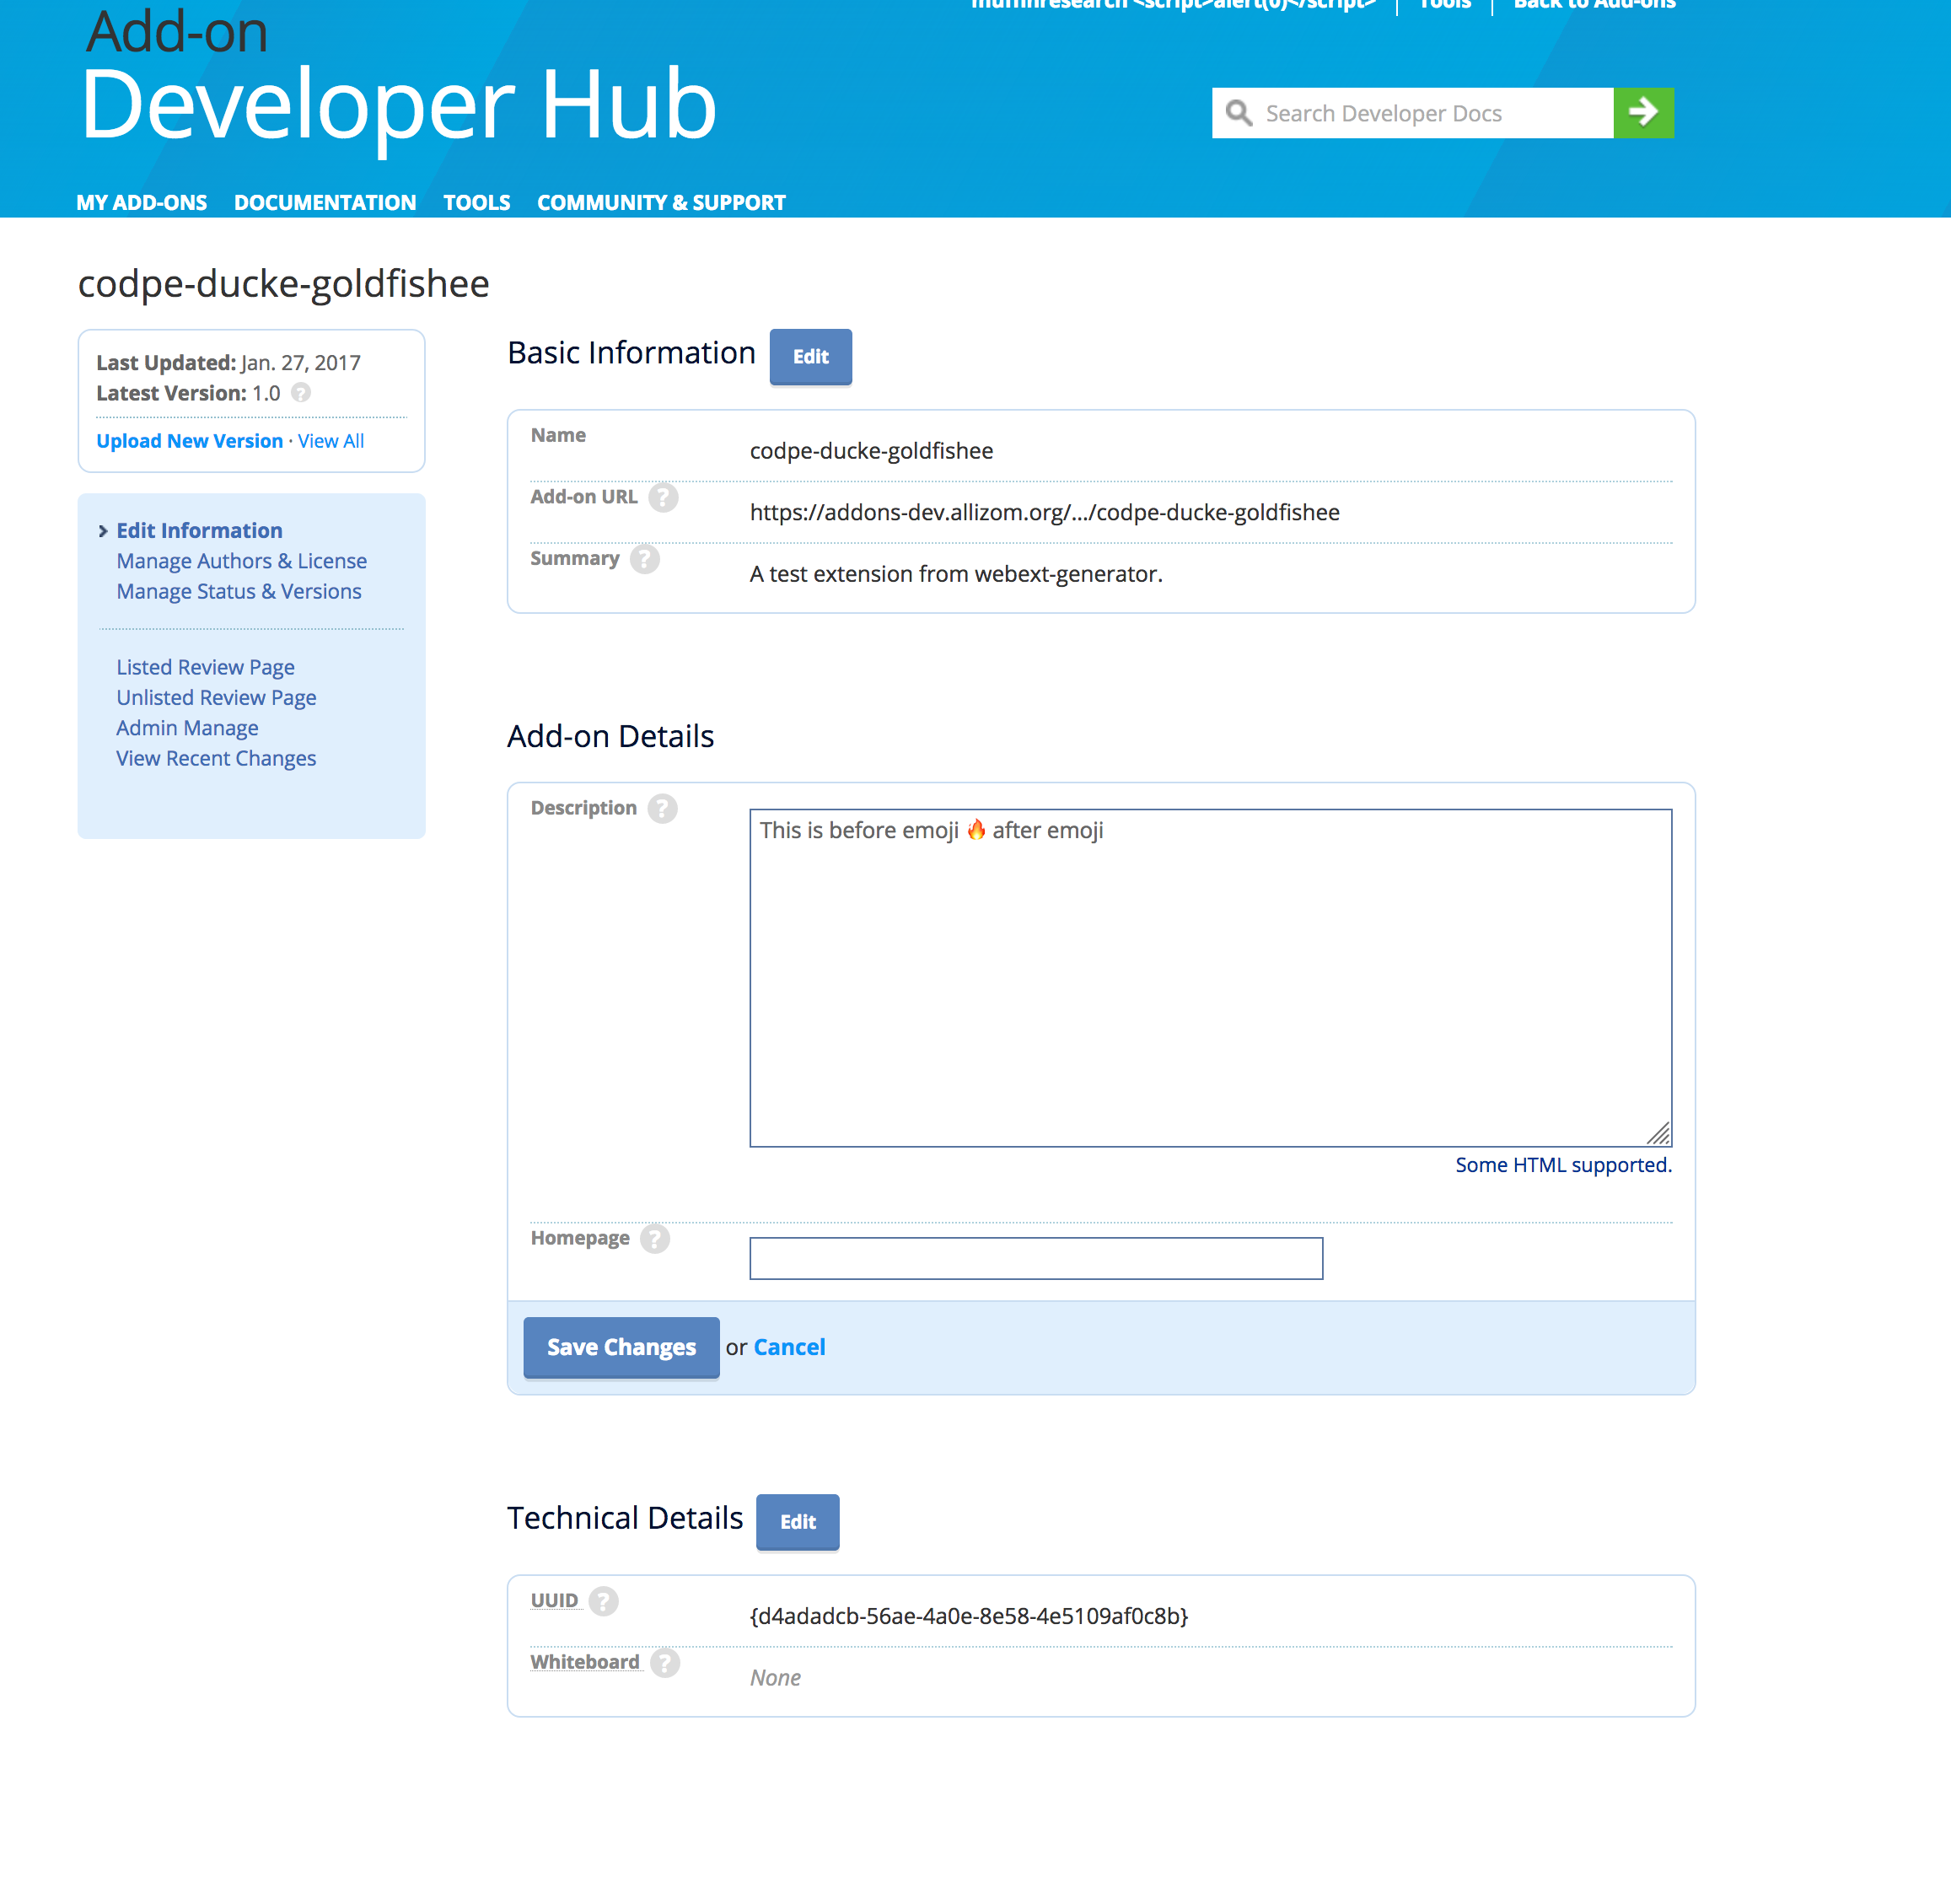Cancel the add-on details edit

tap(789, 1347)
